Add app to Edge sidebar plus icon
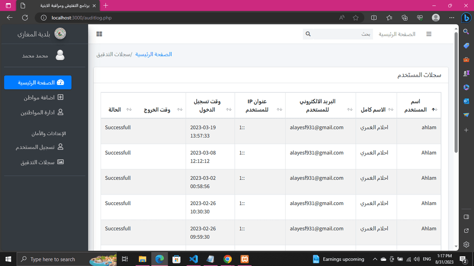This screenshot has width=474, height=266. (466, 130)
